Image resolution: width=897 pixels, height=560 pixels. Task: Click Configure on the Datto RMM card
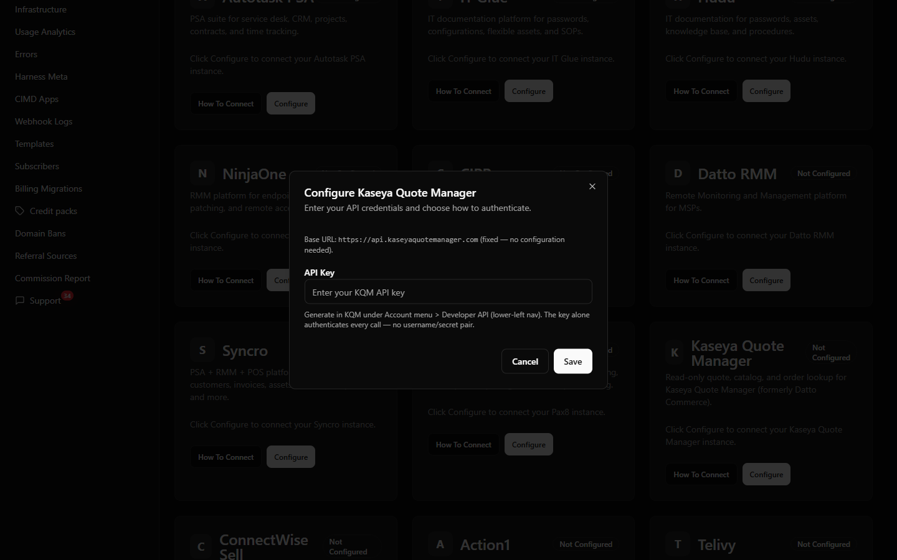tap(766, 281)
